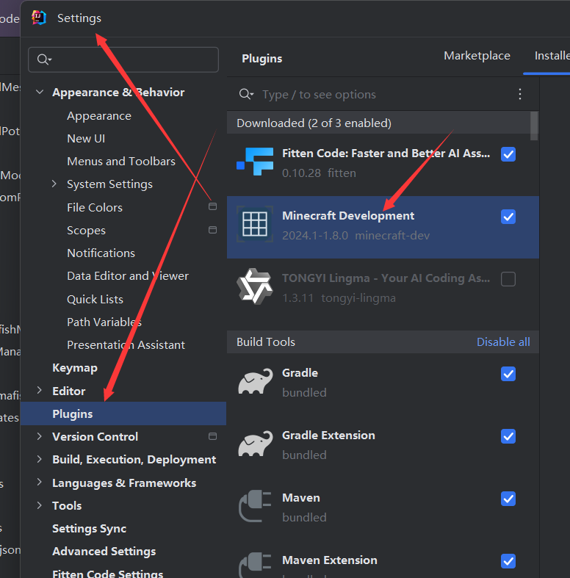Expand the Editor section
Viewport: 570px width, 578px height.
point(40,391)
